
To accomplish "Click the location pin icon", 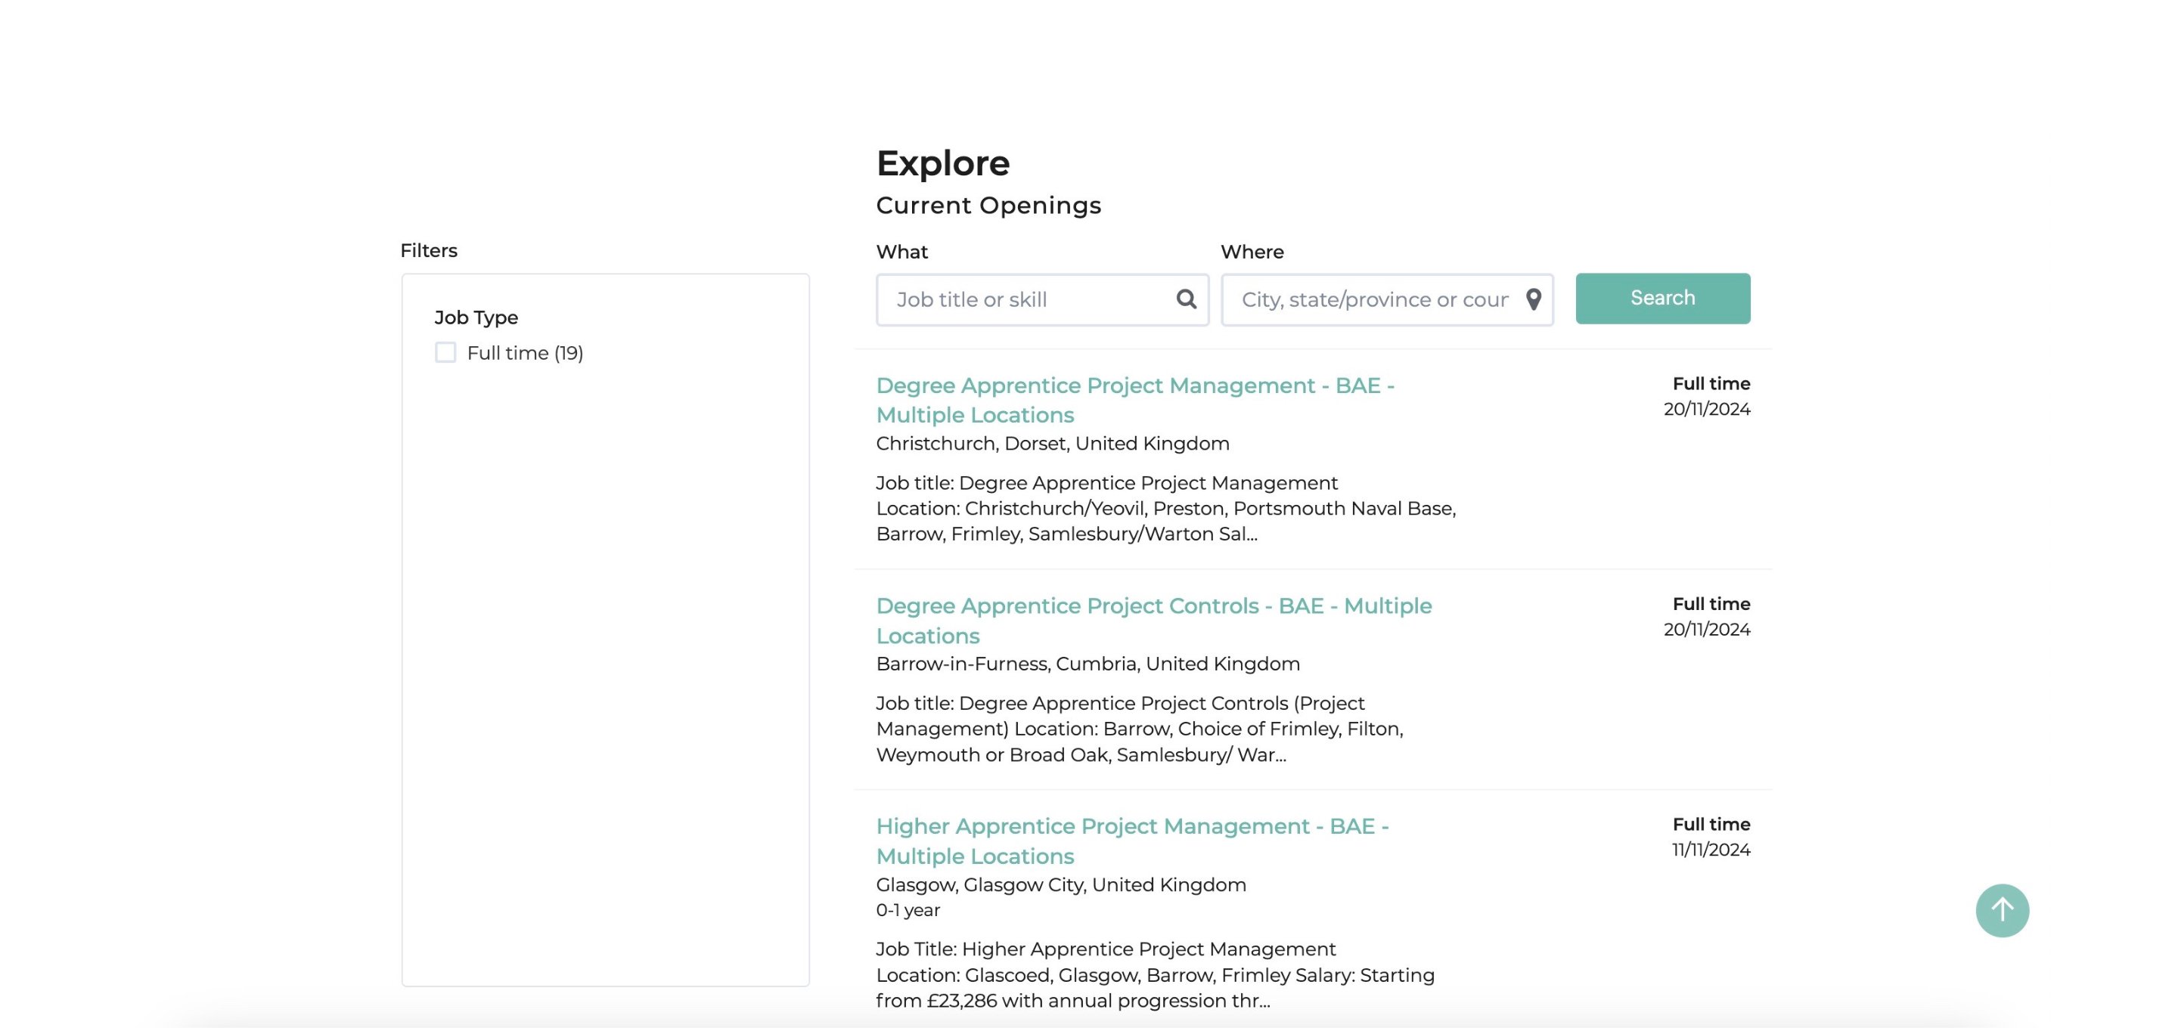I will [x=1533, y=299].
